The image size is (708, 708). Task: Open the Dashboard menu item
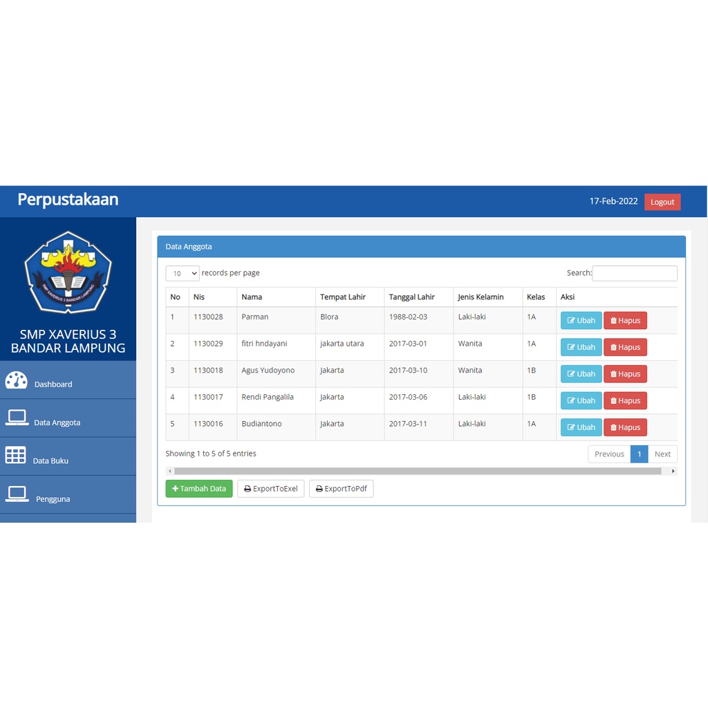(x=68, y=380)
